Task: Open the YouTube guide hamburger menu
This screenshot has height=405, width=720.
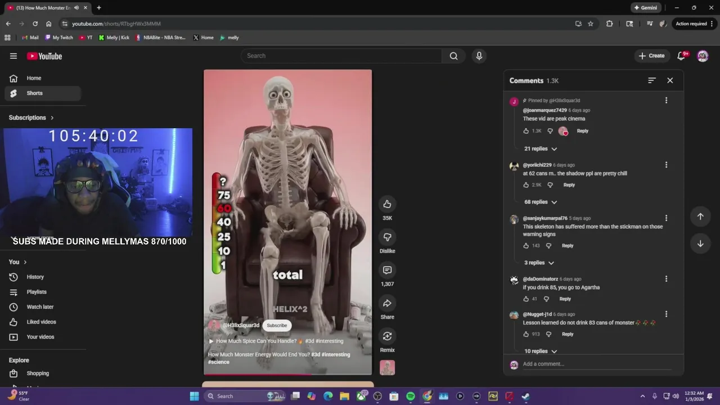Action: [13, 56]
